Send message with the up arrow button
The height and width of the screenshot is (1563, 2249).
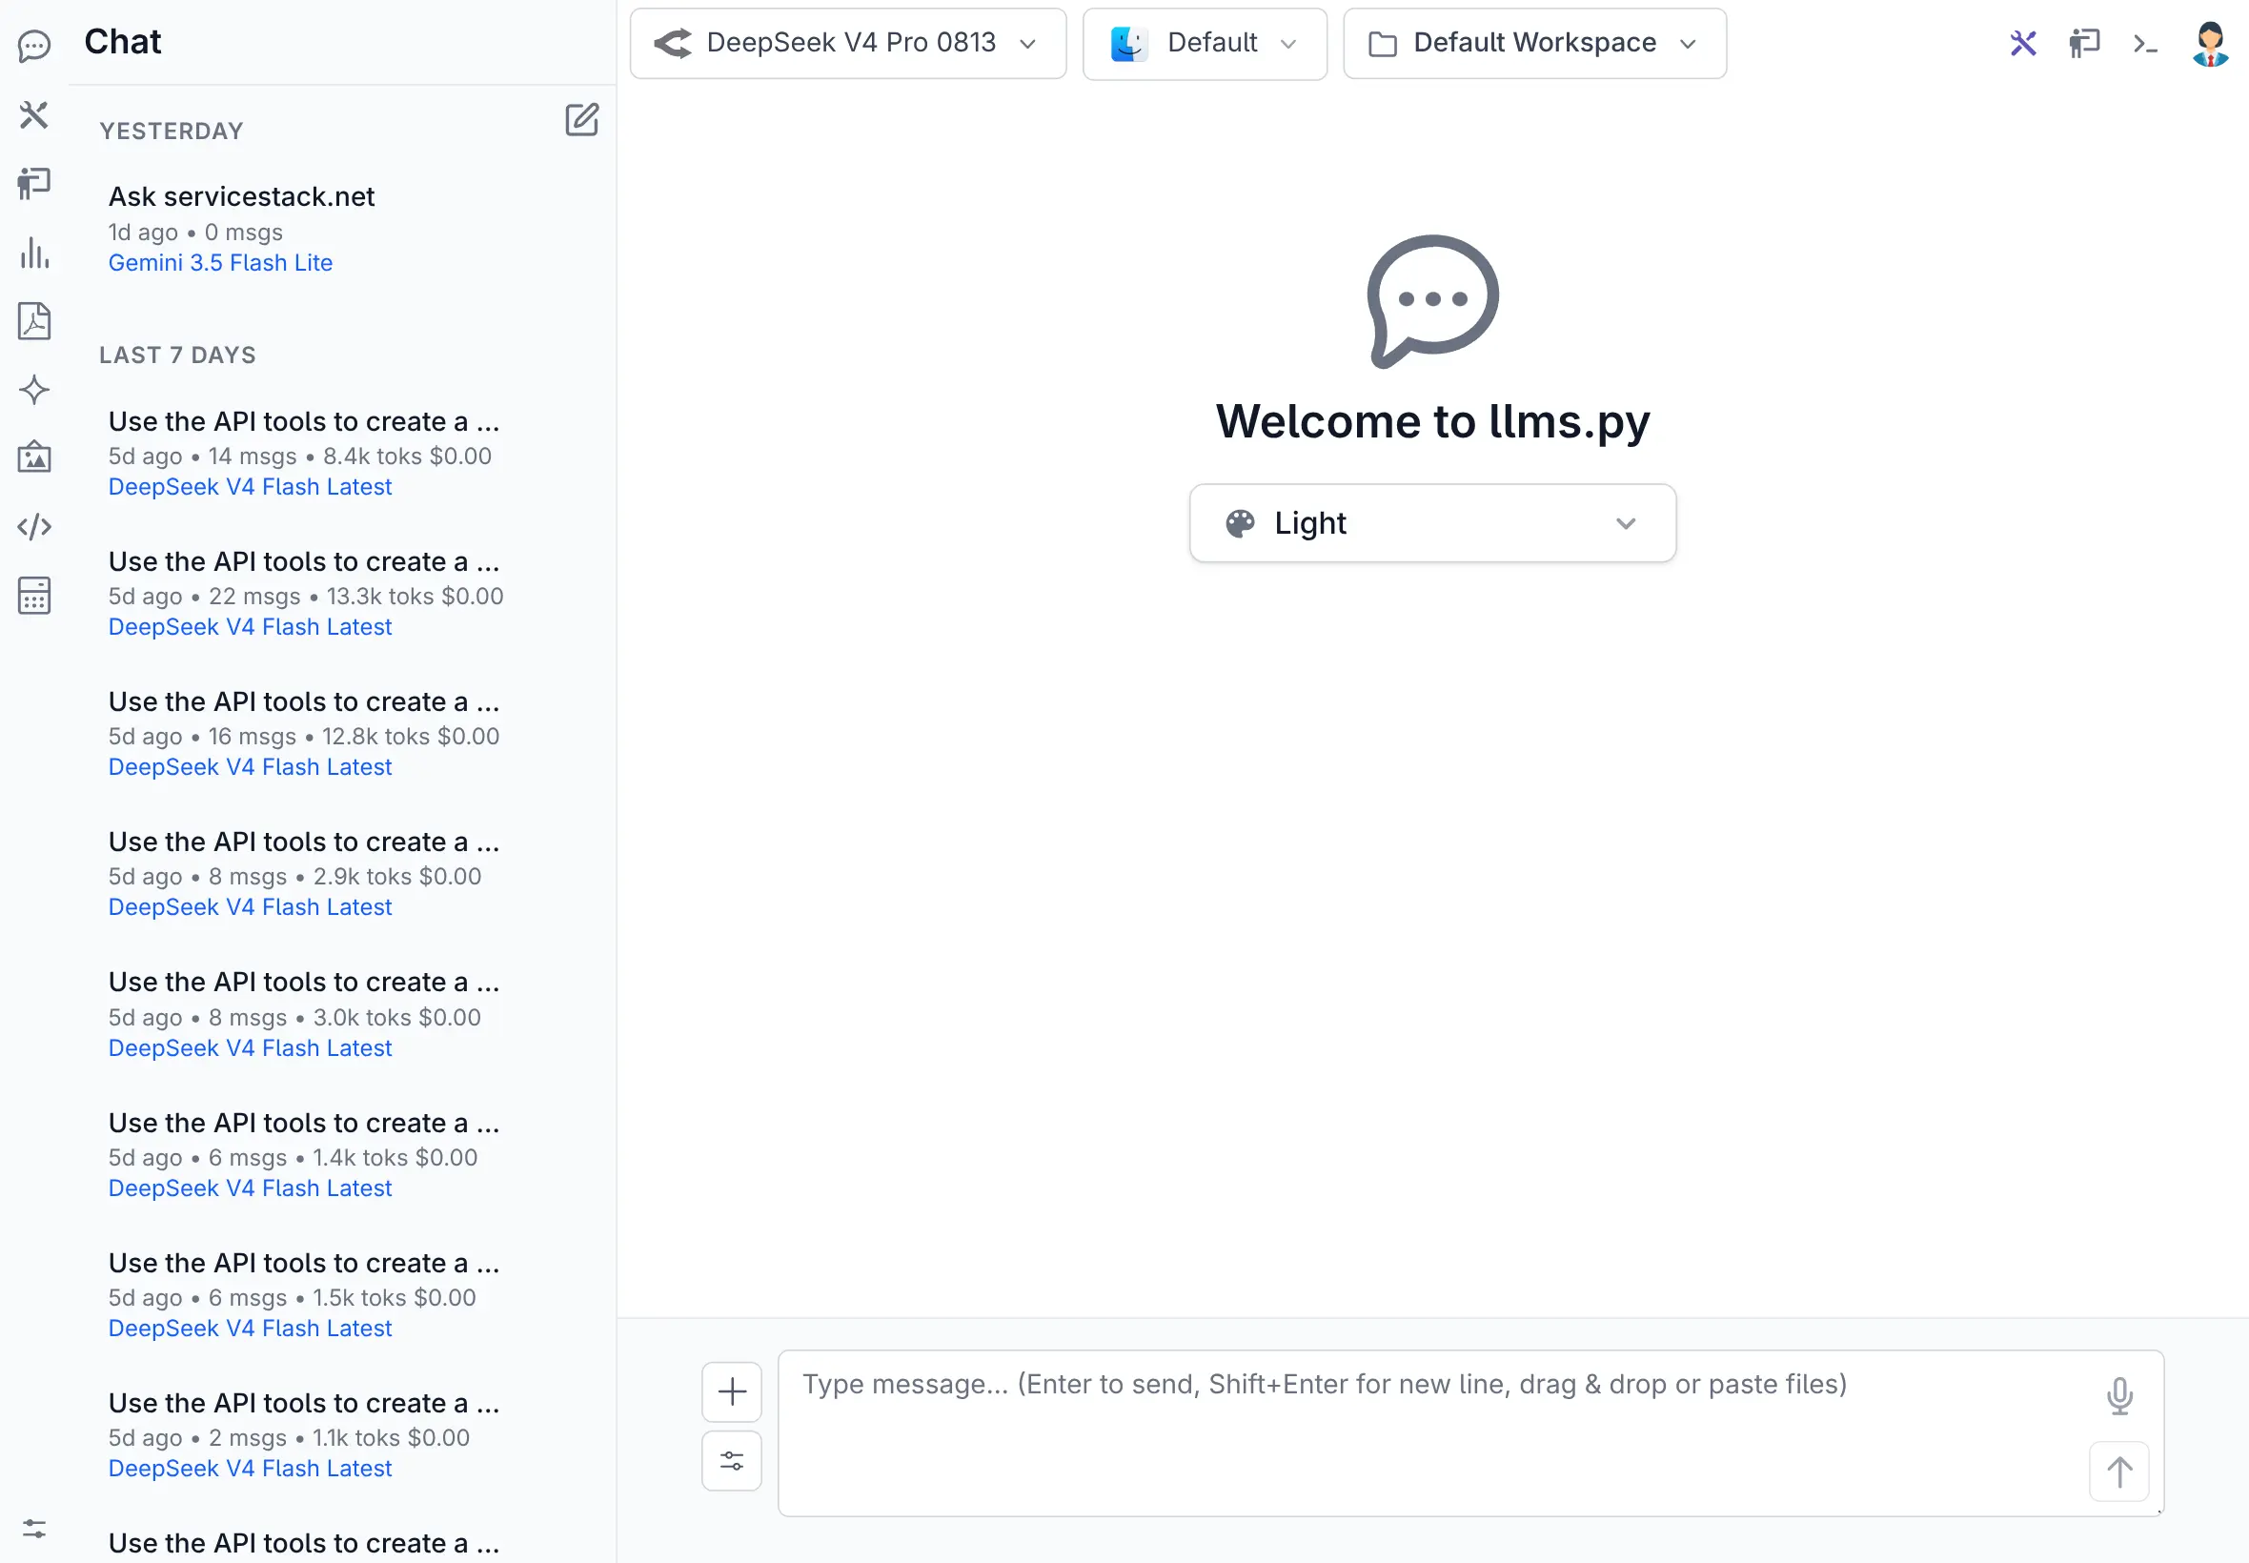2118,1471
